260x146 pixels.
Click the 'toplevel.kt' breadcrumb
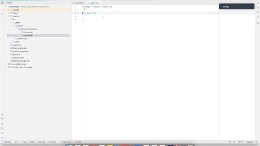(x=65, y=142)
